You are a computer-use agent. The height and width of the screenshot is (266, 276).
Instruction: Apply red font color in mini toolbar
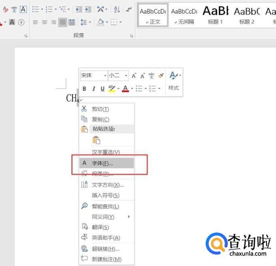[x=125, y=89]
